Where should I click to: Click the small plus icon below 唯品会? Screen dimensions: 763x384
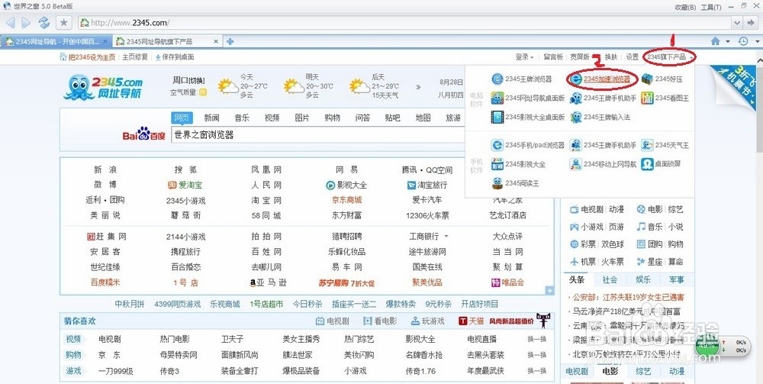coord(549,291)
